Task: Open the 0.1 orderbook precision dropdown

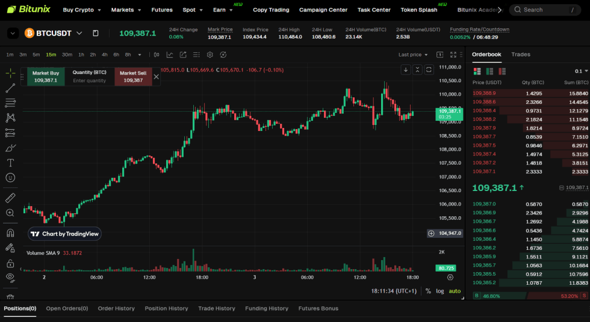Action: pos(581,71)
